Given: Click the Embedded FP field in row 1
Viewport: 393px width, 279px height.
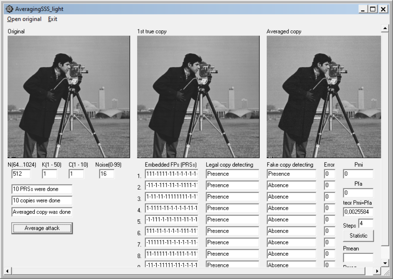Looking at the screenshot, I should coord(172,174).
